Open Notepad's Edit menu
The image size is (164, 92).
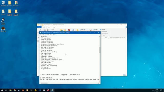(x=43, y=35)
